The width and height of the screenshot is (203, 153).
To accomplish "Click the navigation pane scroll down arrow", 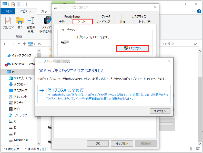I will pos(39,144).
